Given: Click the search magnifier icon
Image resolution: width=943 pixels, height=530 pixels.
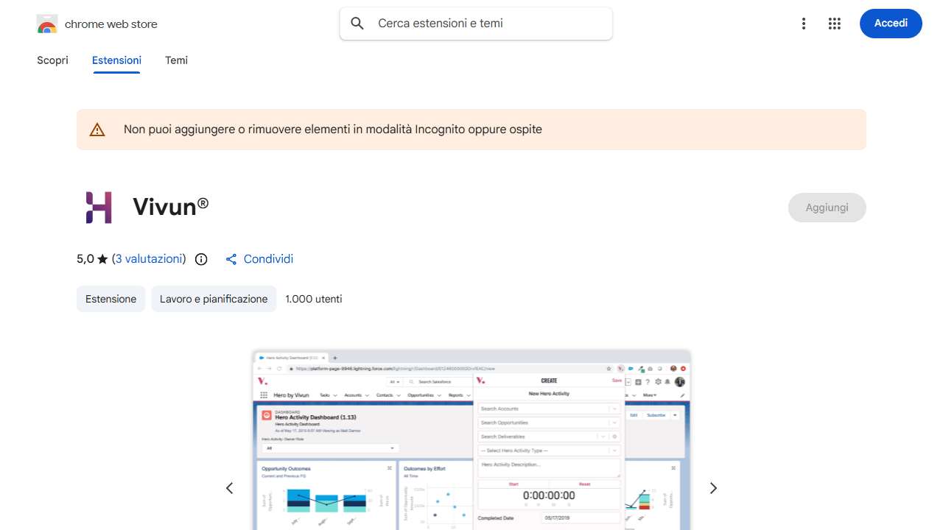Looking at the screenshot, I should click(357, 24).
